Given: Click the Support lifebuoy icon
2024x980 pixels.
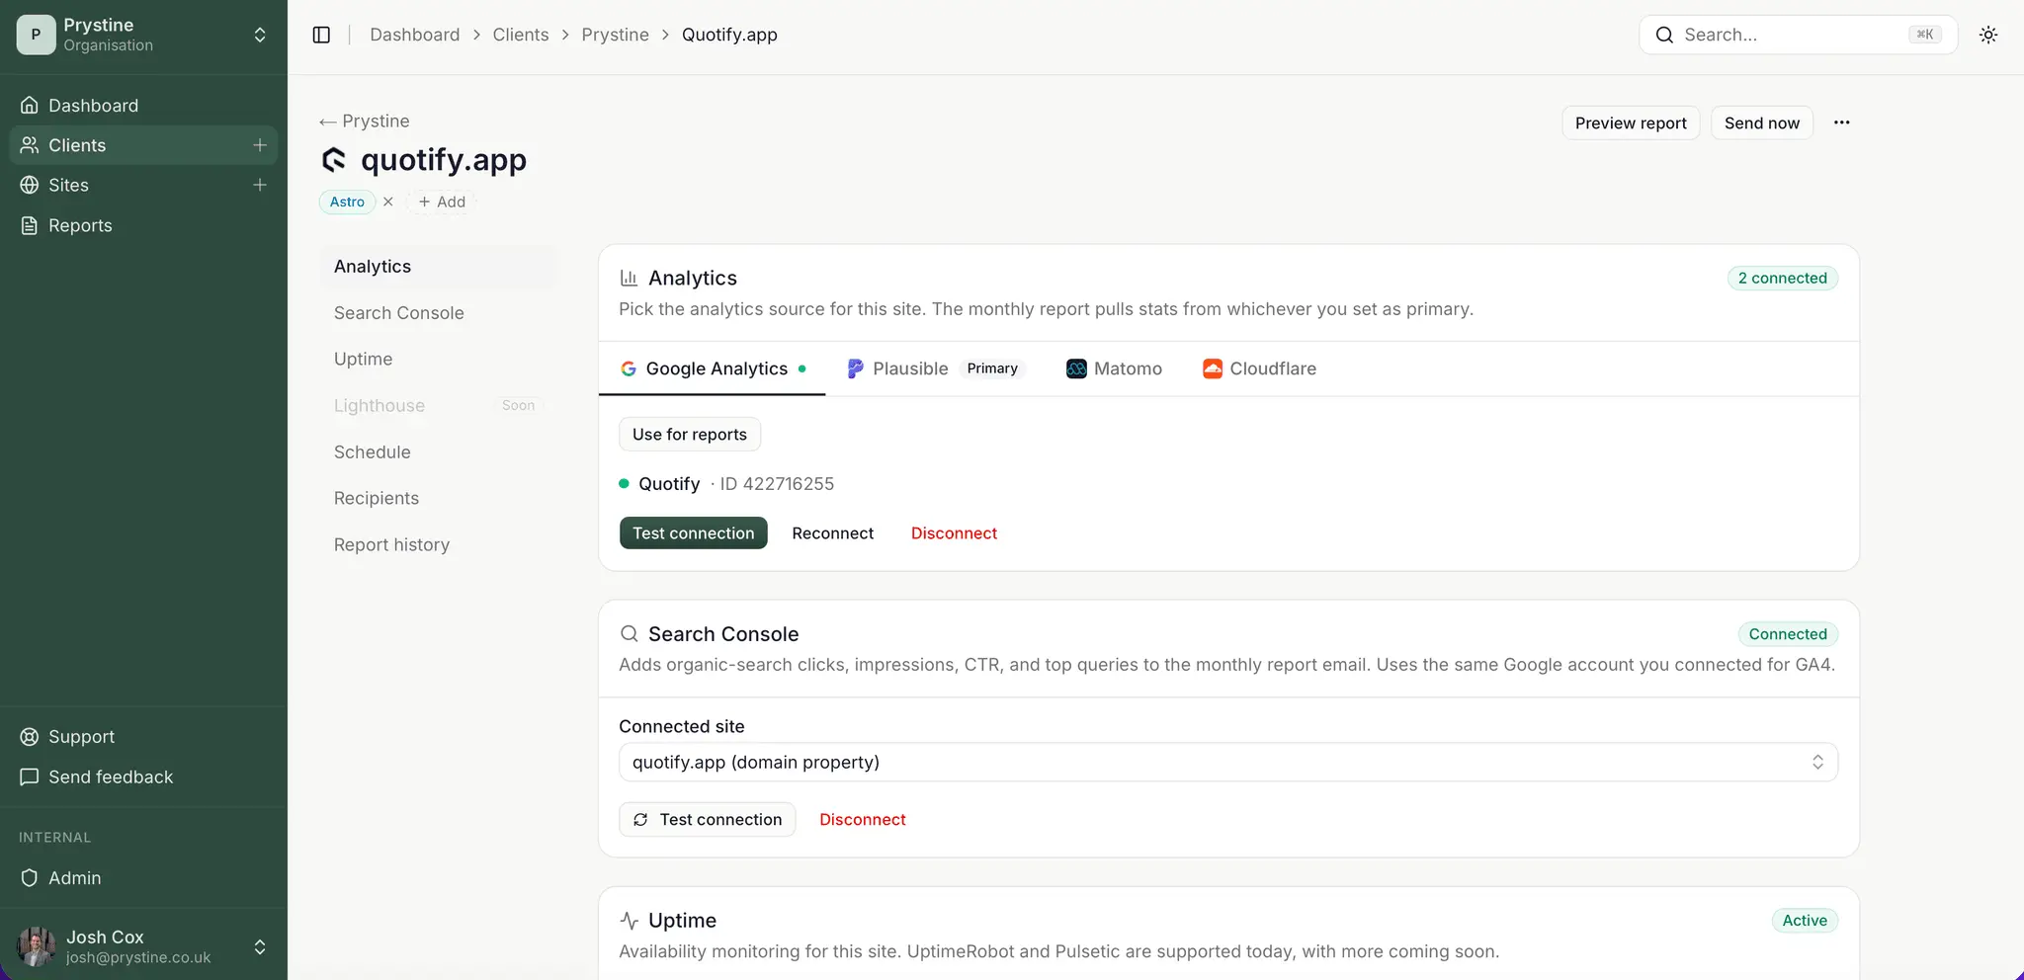Looking at the screenshot, I should (x=30, y=737).
